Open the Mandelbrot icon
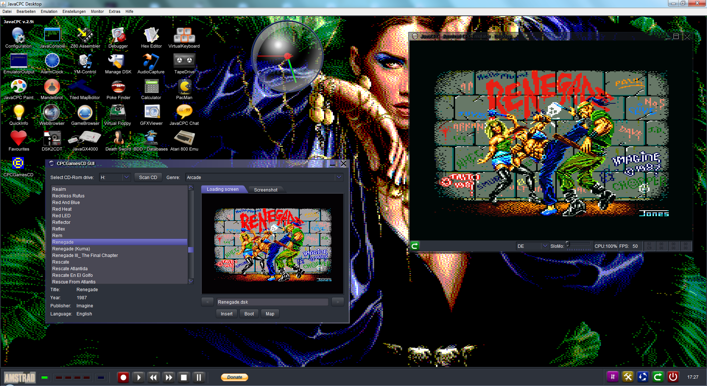This screenshot has width=707, height=386. (x=52, y=89)
